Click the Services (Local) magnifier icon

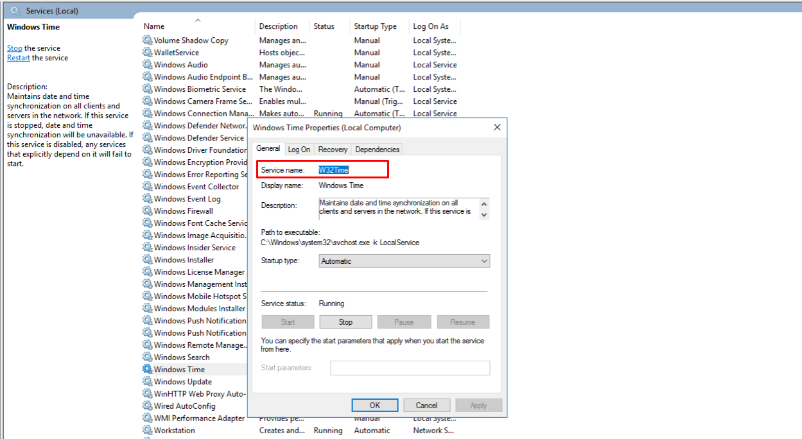pyautogui.click(x=15, y=10)
